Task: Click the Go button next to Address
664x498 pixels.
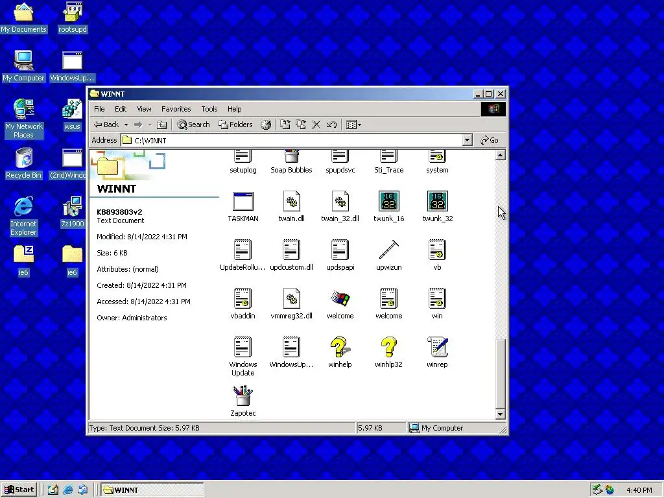Action: click(x=489, y=140)
